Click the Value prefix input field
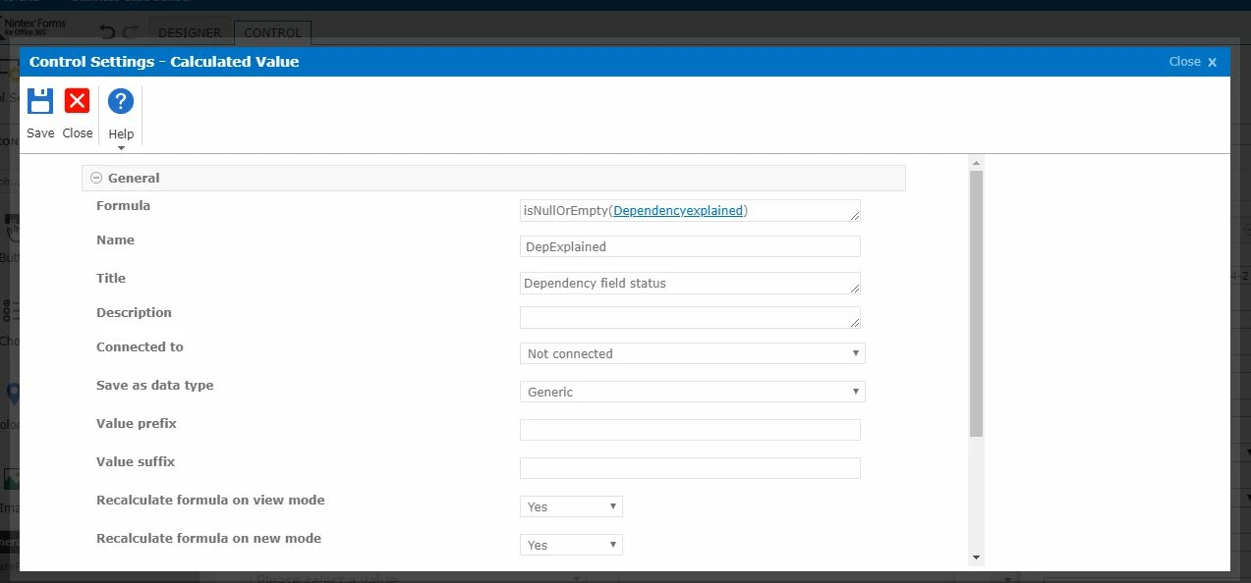Viewport: 1251px width, 583px height. pos(690,430)
